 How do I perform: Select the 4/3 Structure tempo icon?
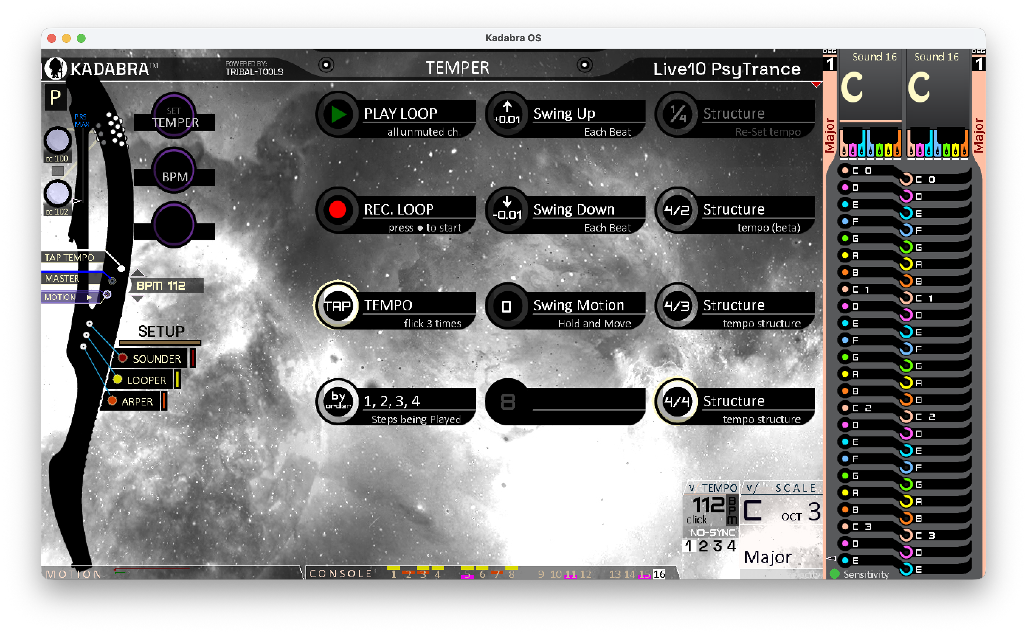(x=677, y=306)
